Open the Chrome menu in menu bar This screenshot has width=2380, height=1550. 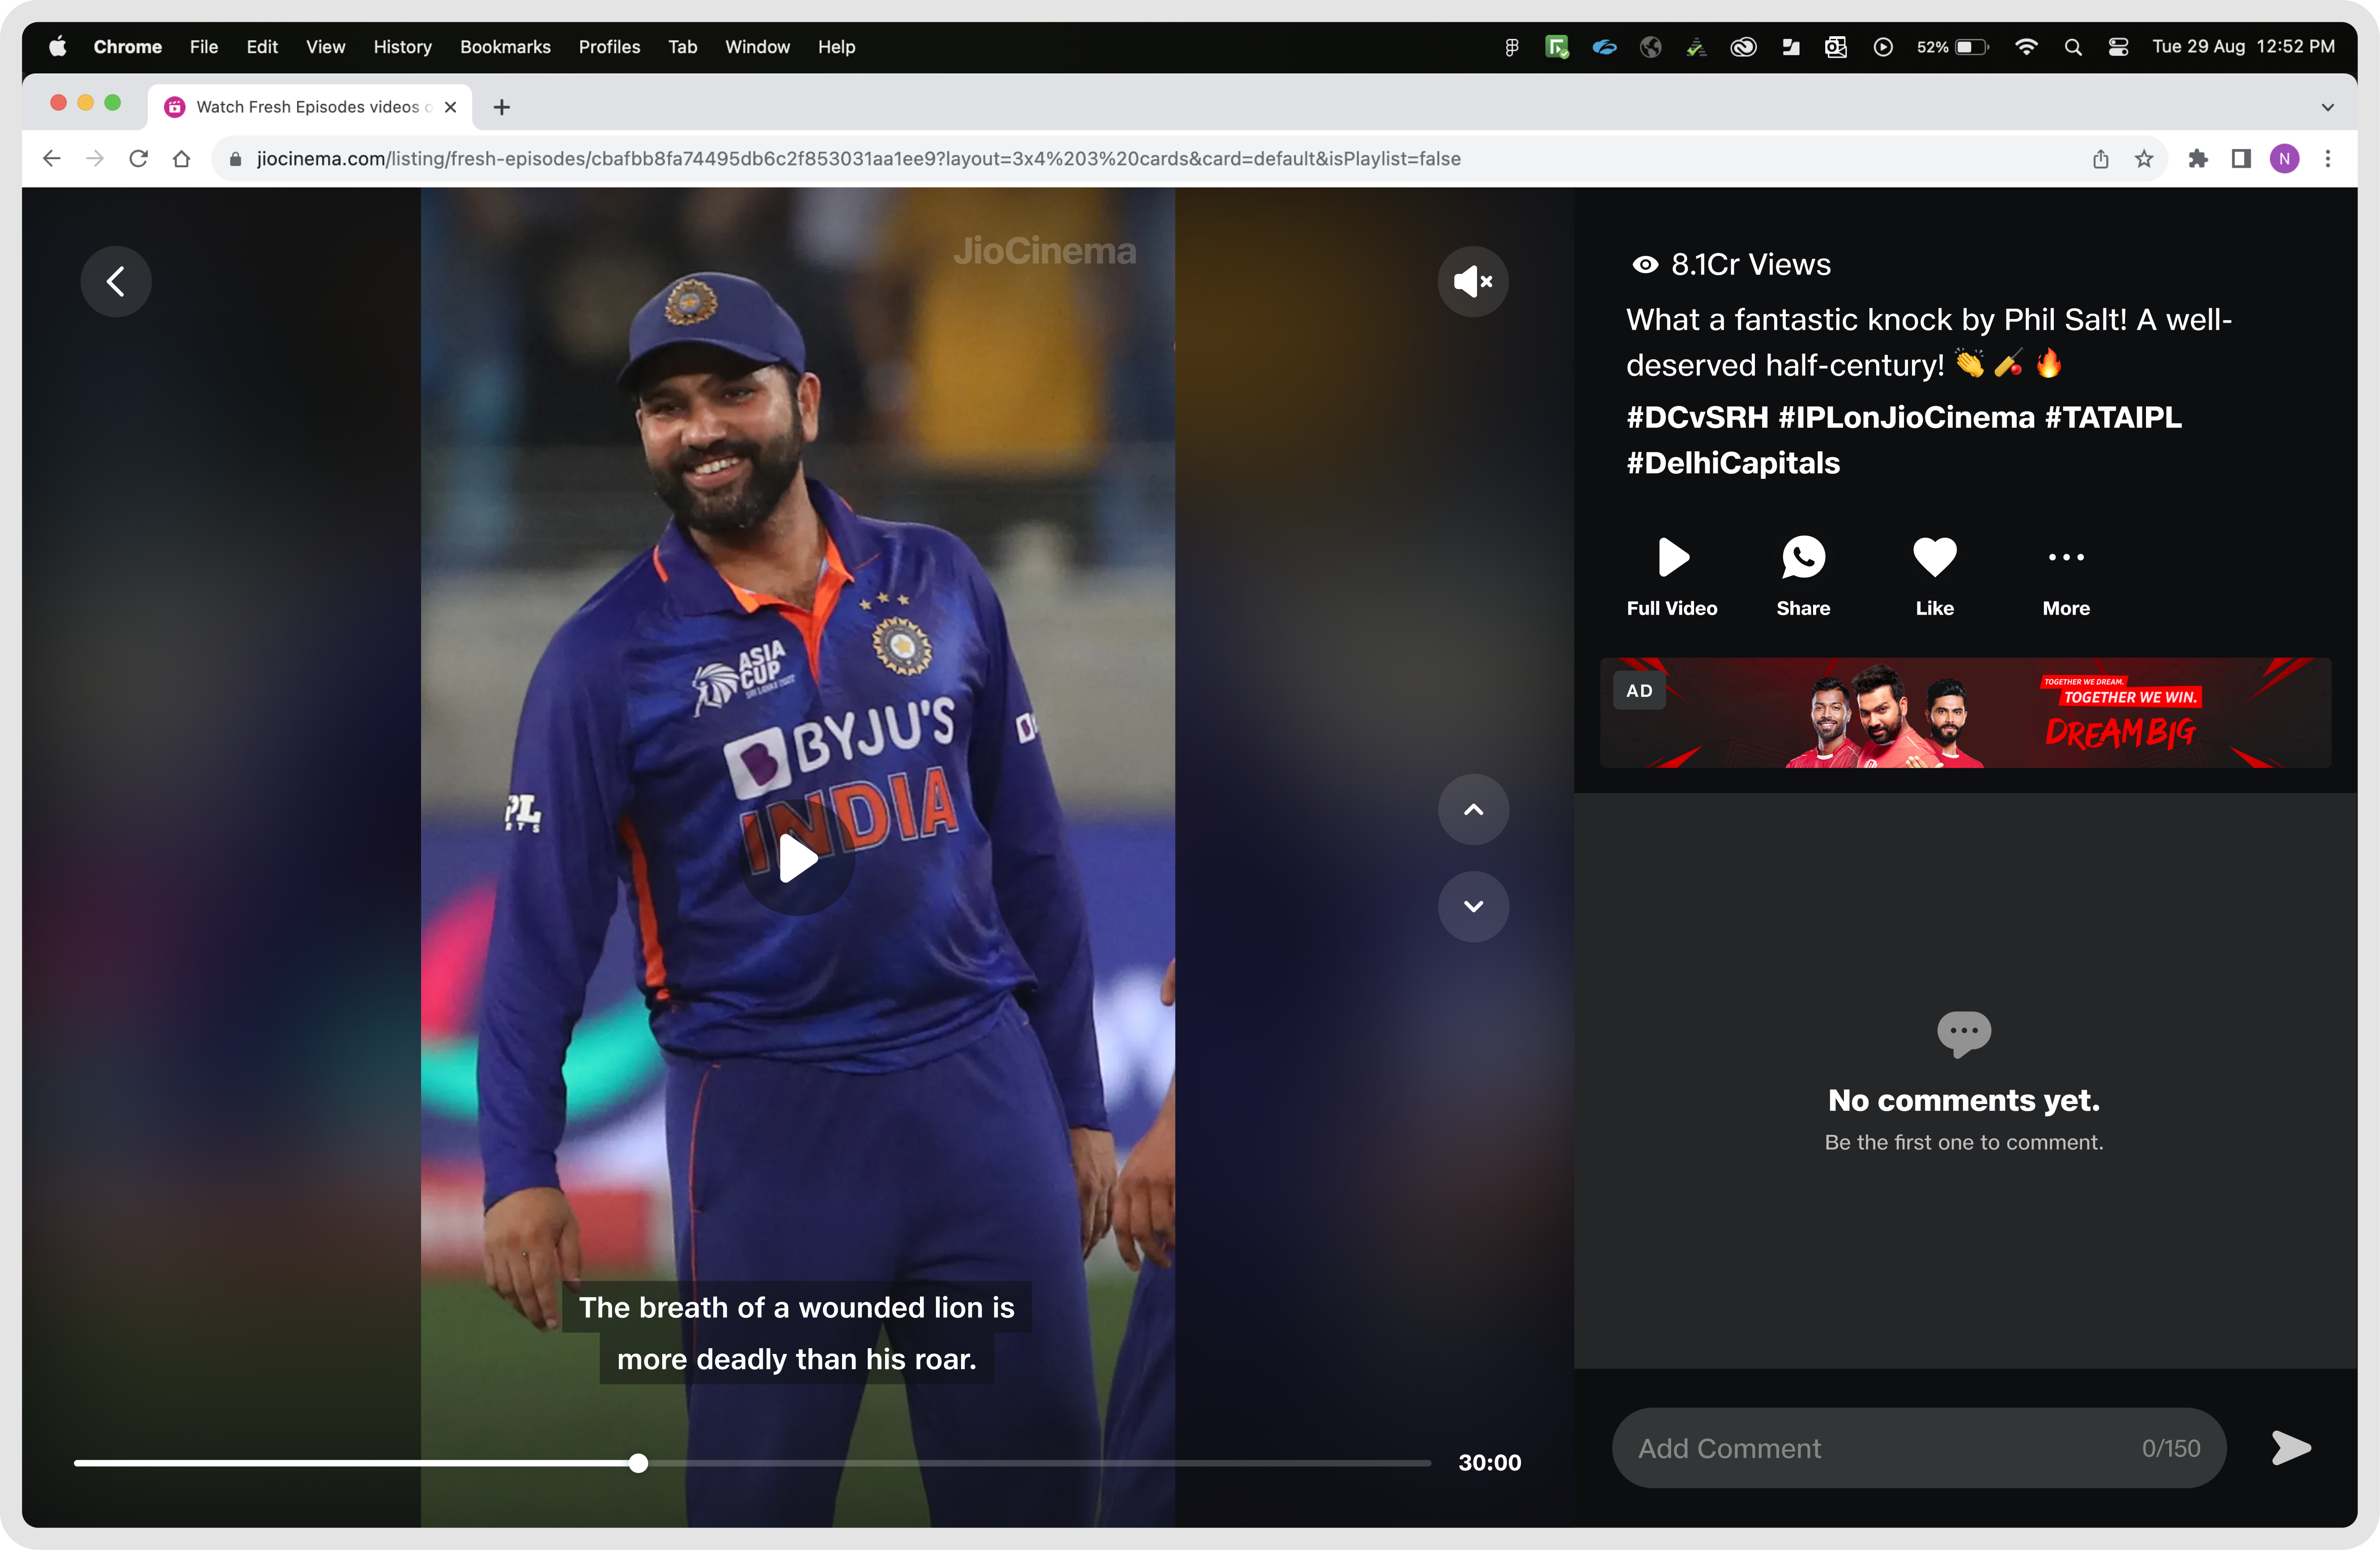tap(127, 47)
